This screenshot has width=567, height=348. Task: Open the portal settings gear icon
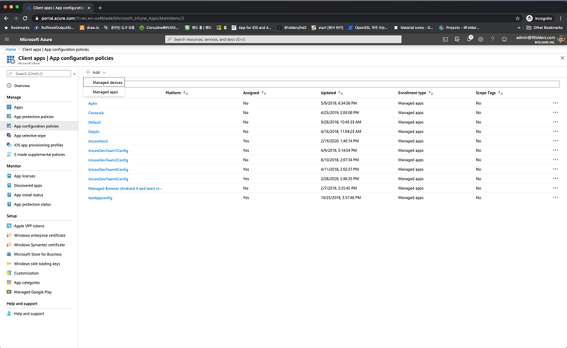481,40
